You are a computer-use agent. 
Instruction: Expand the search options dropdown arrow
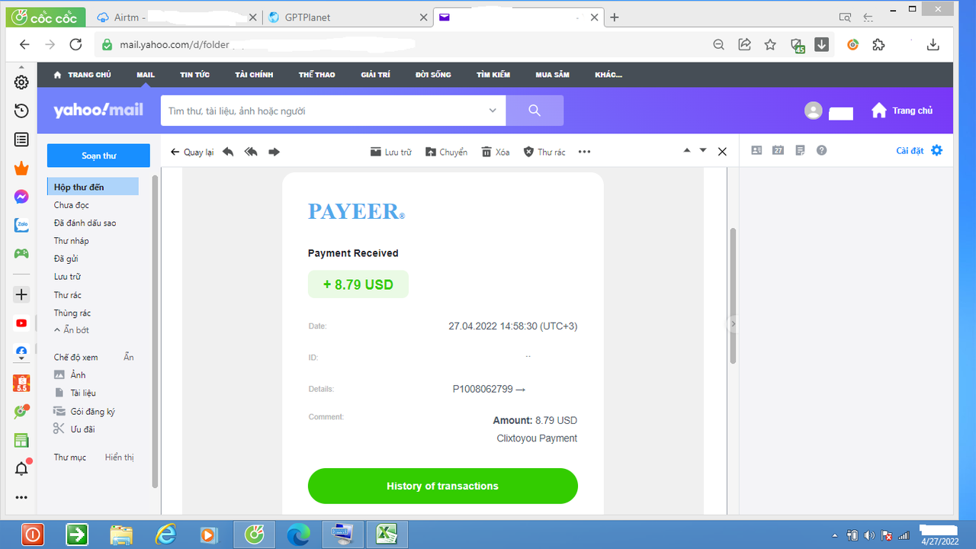pyautogui.click(x=493, y=111)
